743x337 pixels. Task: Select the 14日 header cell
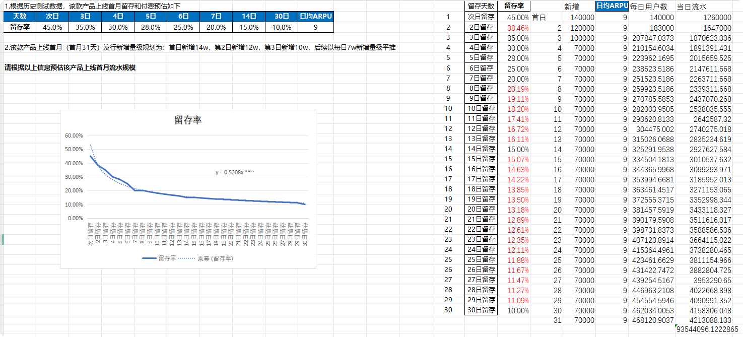(x=249, y=16)
